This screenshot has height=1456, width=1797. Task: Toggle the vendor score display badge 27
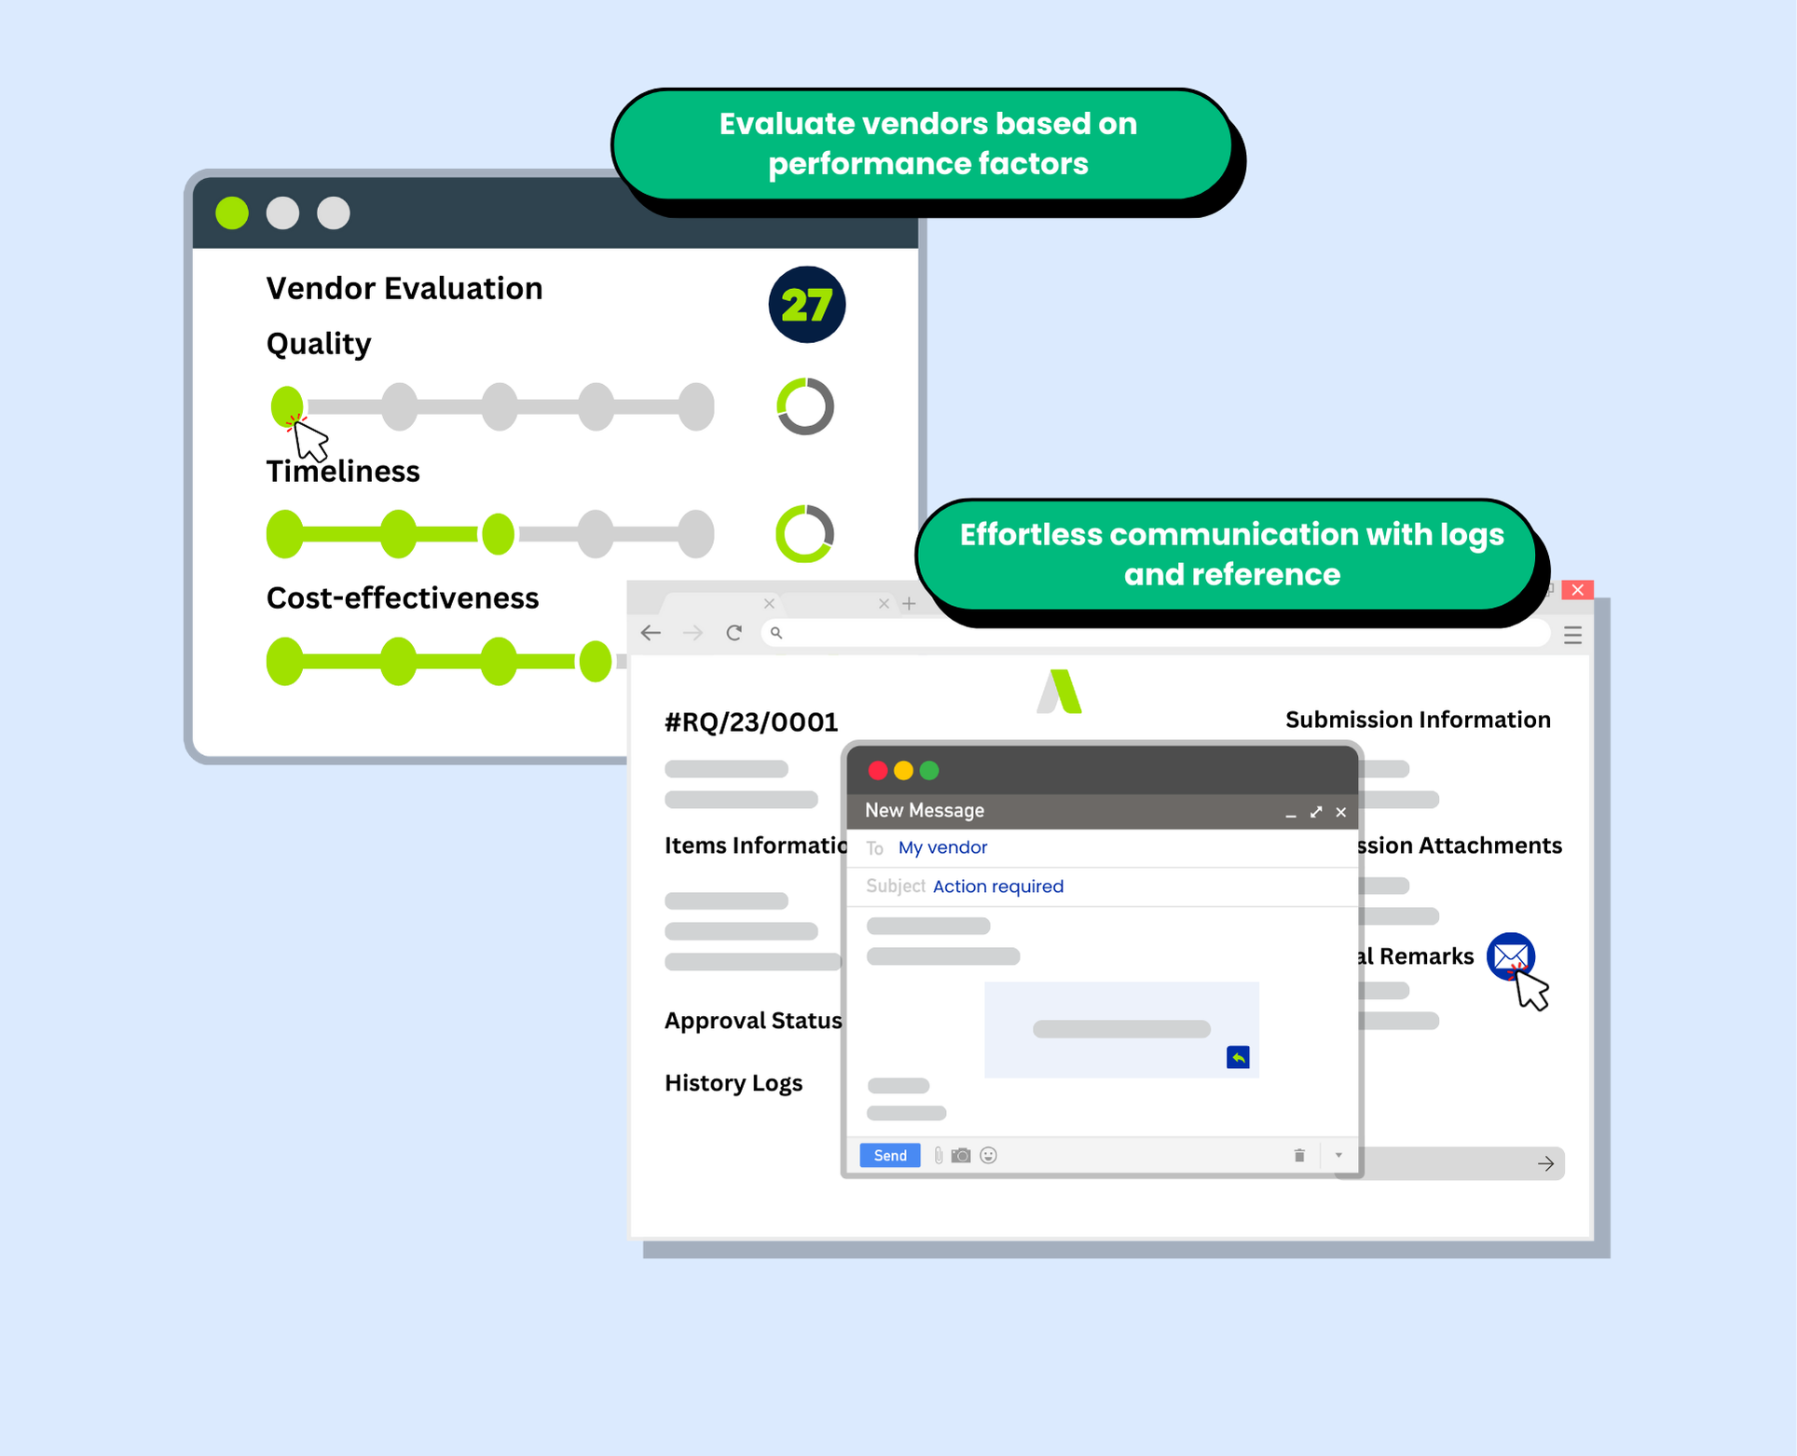coord(808,305)
